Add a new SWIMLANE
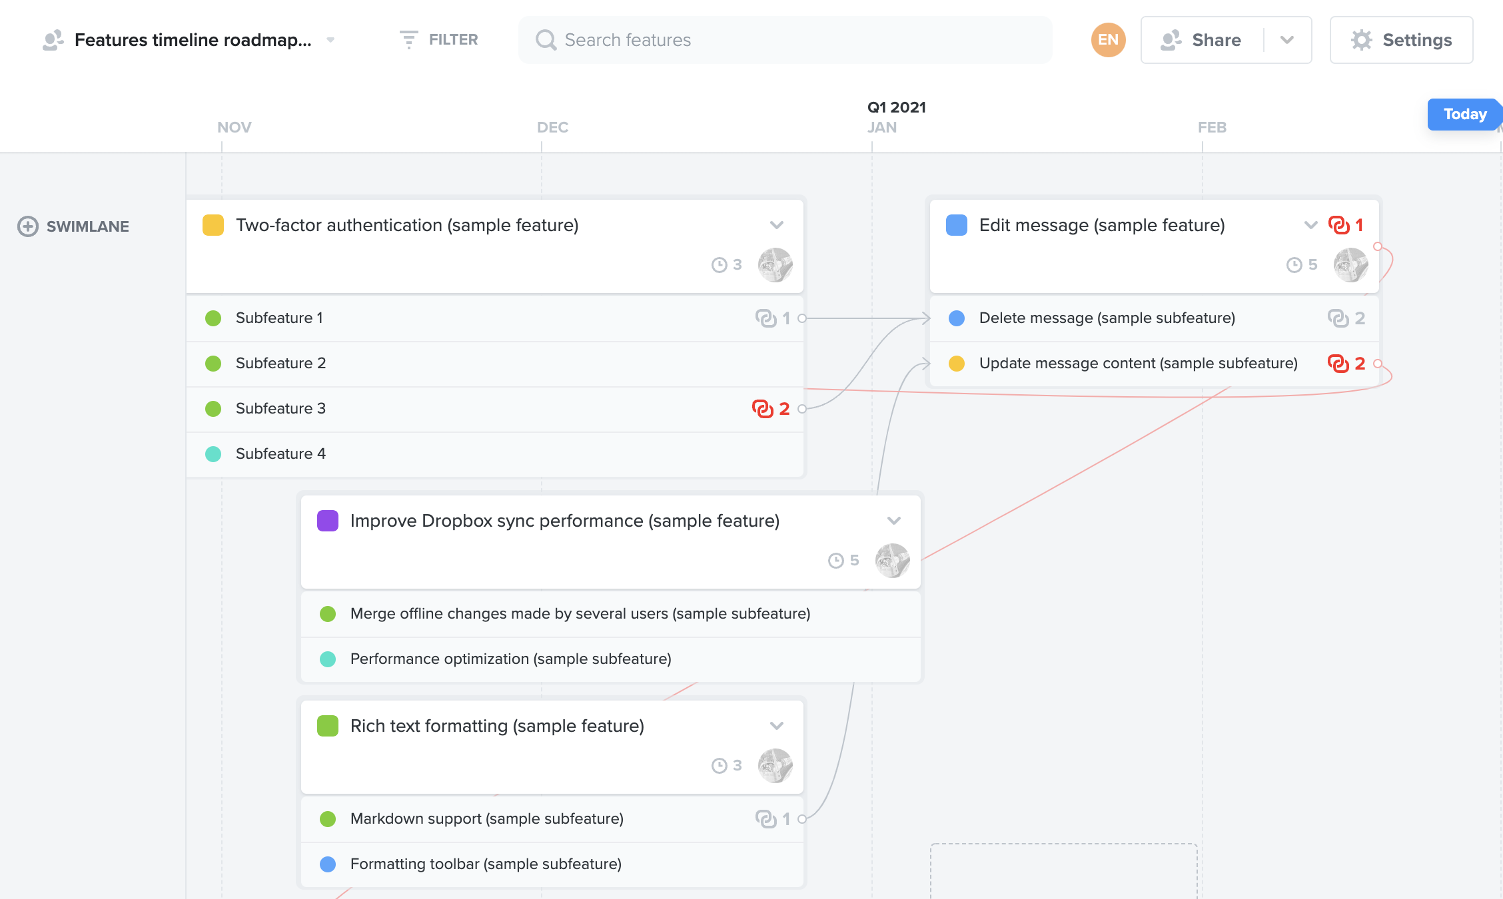This screenshot has height=899, width=1503. tap(73, 226)
